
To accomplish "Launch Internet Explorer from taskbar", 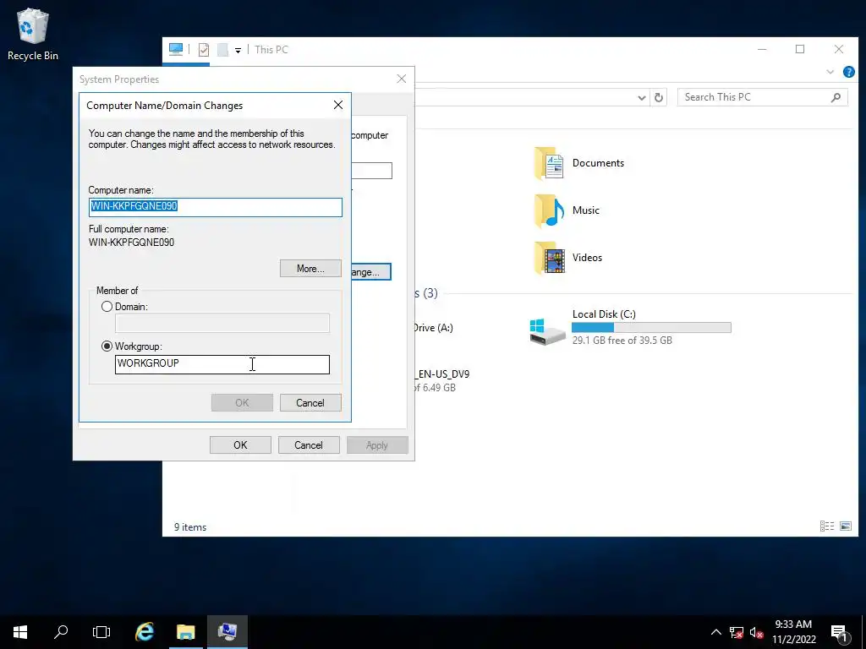I will coord(145,632).
